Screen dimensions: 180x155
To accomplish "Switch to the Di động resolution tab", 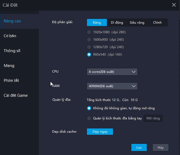I will tap(117, 23).
